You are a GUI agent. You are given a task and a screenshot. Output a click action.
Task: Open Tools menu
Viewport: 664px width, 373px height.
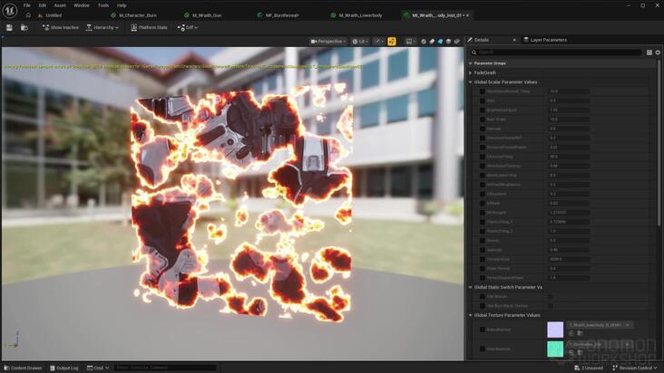tap(103, 5)
